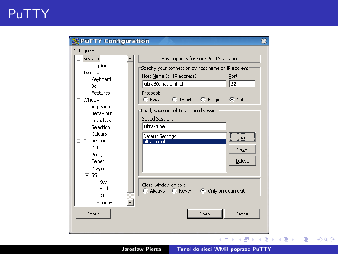Click the PuTTY icon in title bar
The image size is (338, 254).
tap(76, 41)
